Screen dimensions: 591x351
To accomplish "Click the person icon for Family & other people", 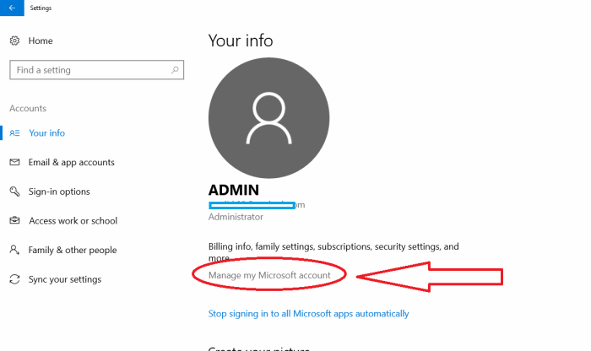I will (x=14, y=250).
